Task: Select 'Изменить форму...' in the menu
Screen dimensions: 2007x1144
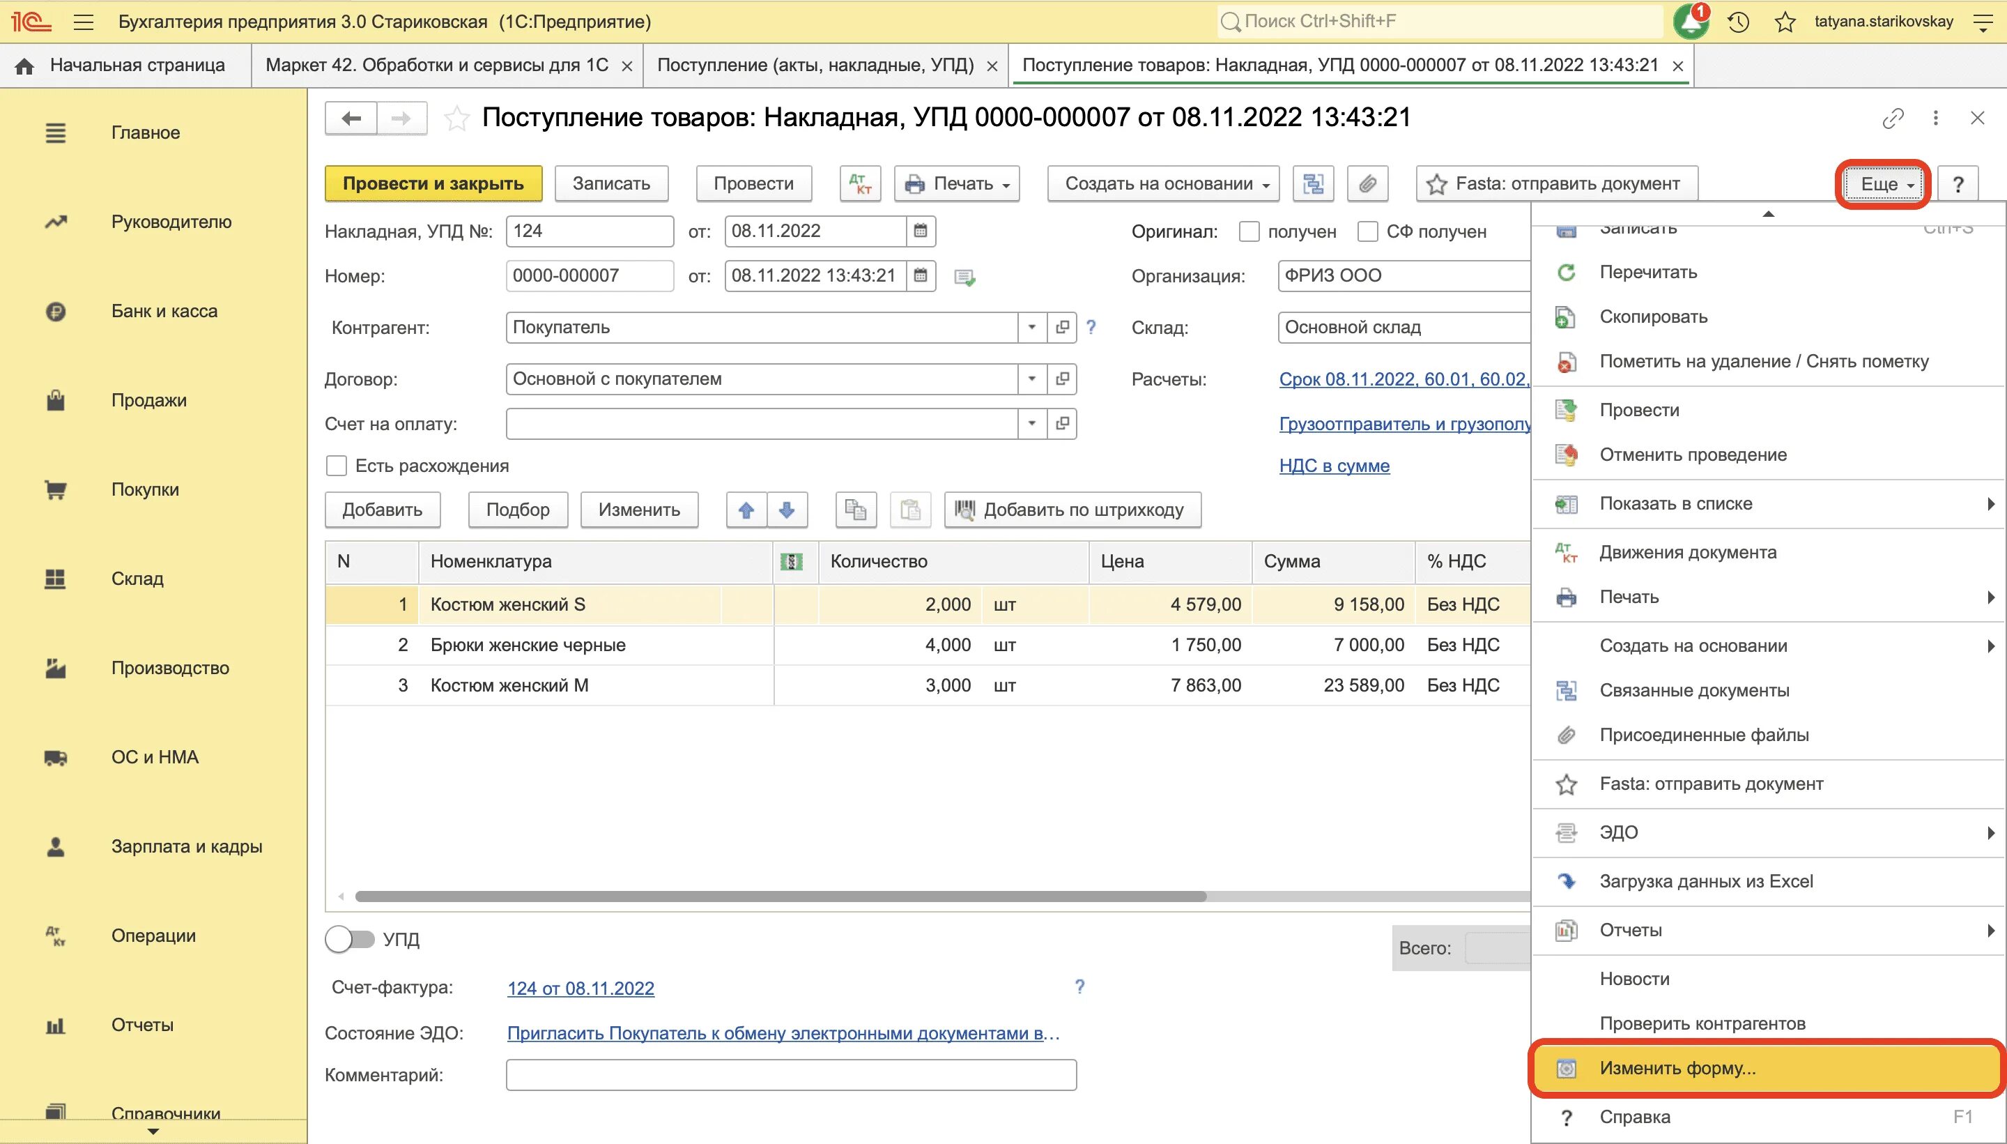Action: click(1677, 1069)
